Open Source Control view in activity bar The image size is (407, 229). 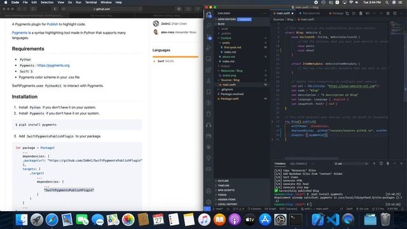click(209, 37)
